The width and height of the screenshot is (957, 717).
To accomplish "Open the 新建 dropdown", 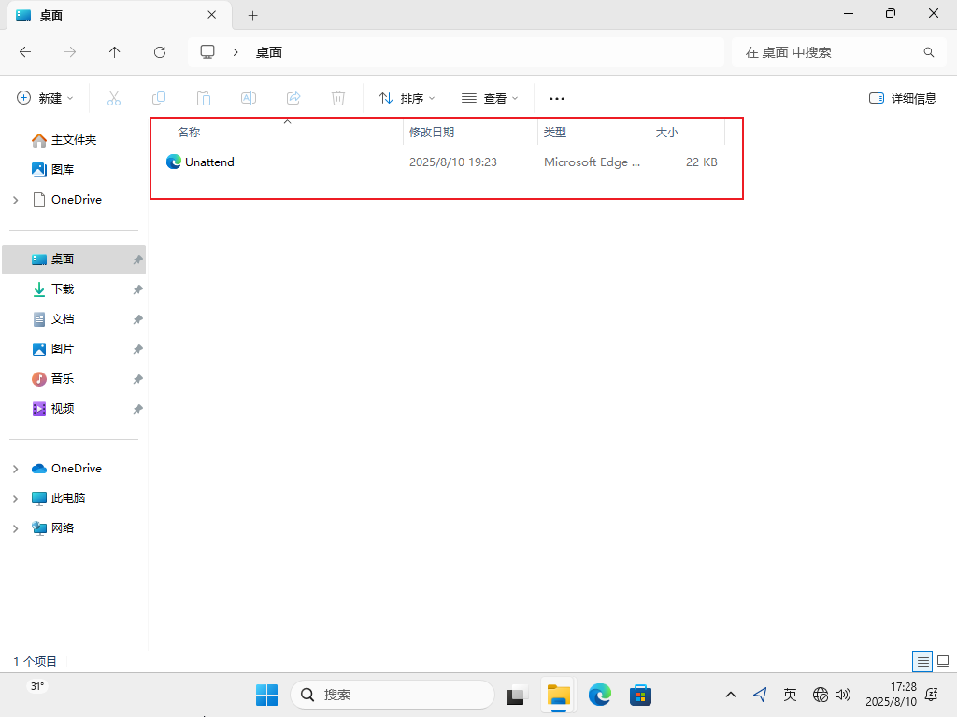I will (45, 98).
